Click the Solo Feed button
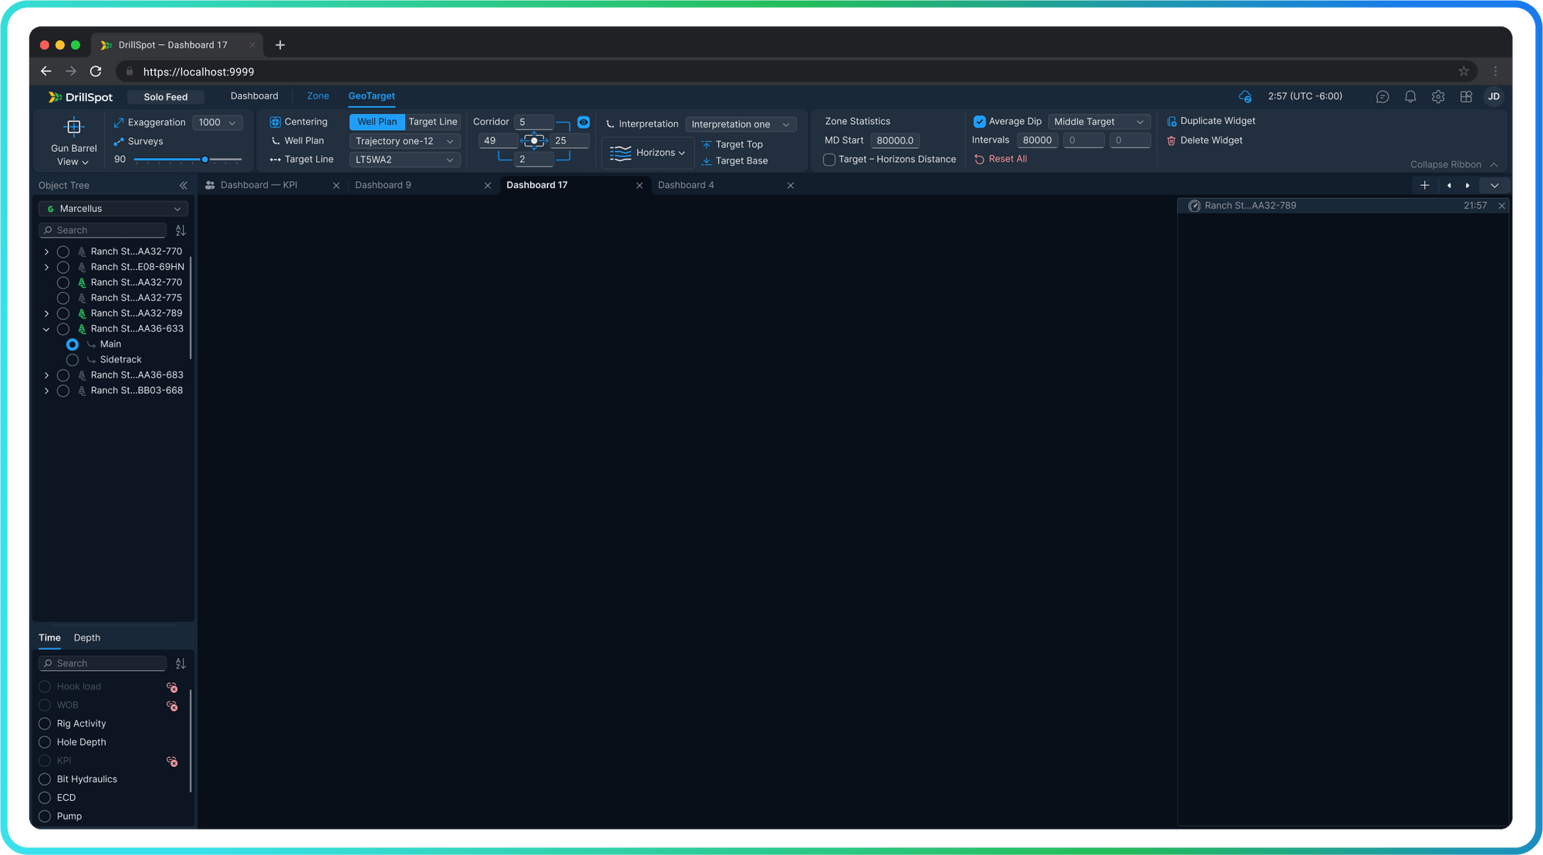1543x855 pixels. (x=165, y=97)
